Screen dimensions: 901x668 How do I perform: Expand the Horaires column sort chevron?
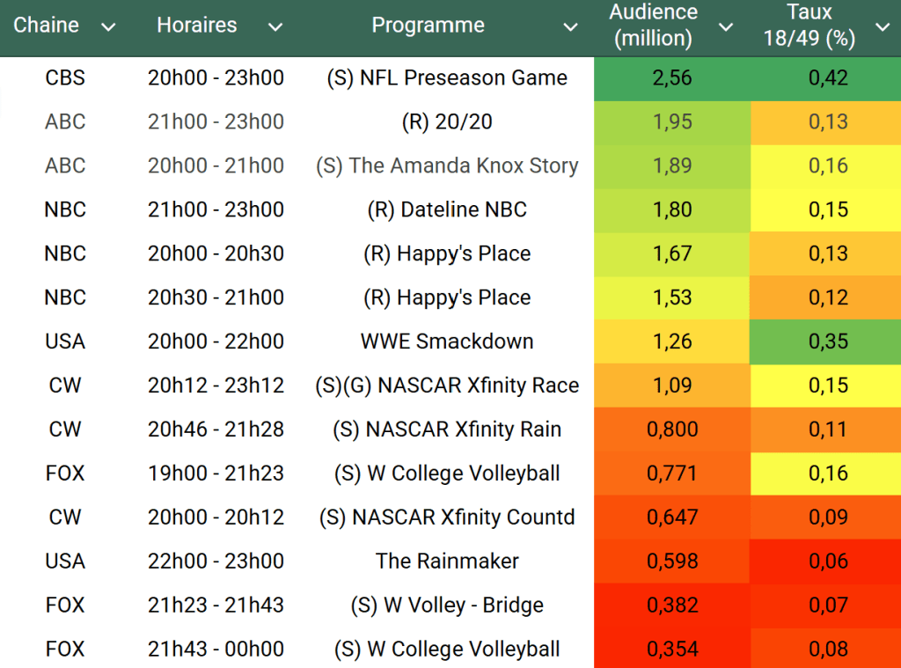[275, 27]
